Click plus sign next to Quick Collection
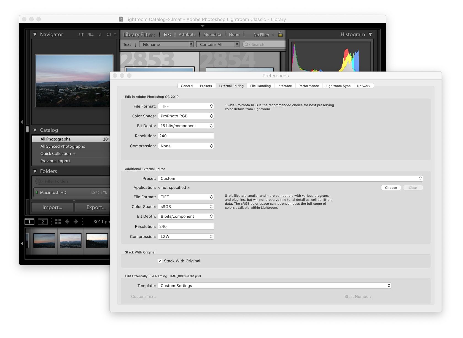Viewport: 463px width, 338px height. pyautogui.click(x=74, y=154)
